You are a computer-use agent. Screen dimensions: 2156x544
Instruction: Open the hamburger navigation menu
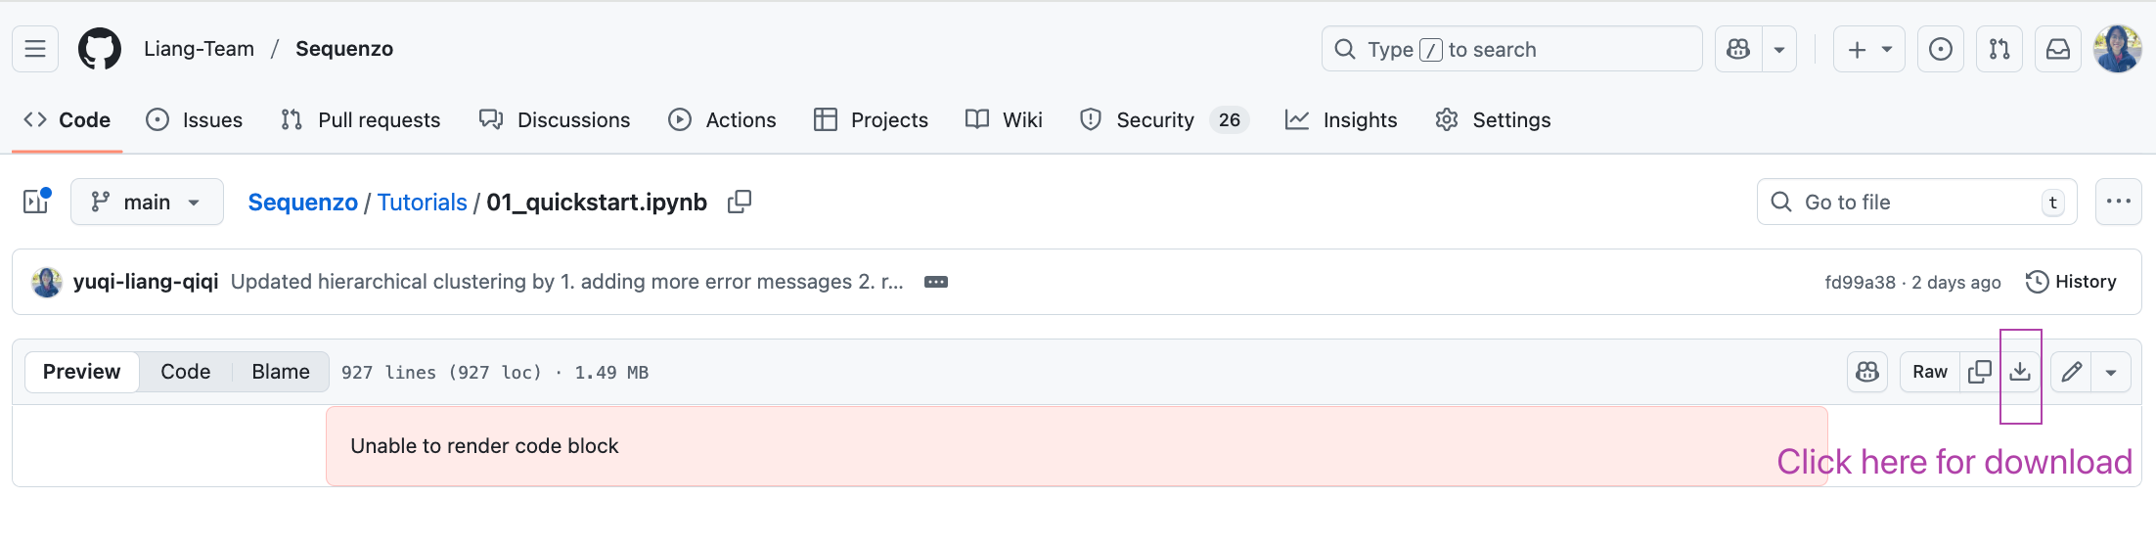point(35,49)
